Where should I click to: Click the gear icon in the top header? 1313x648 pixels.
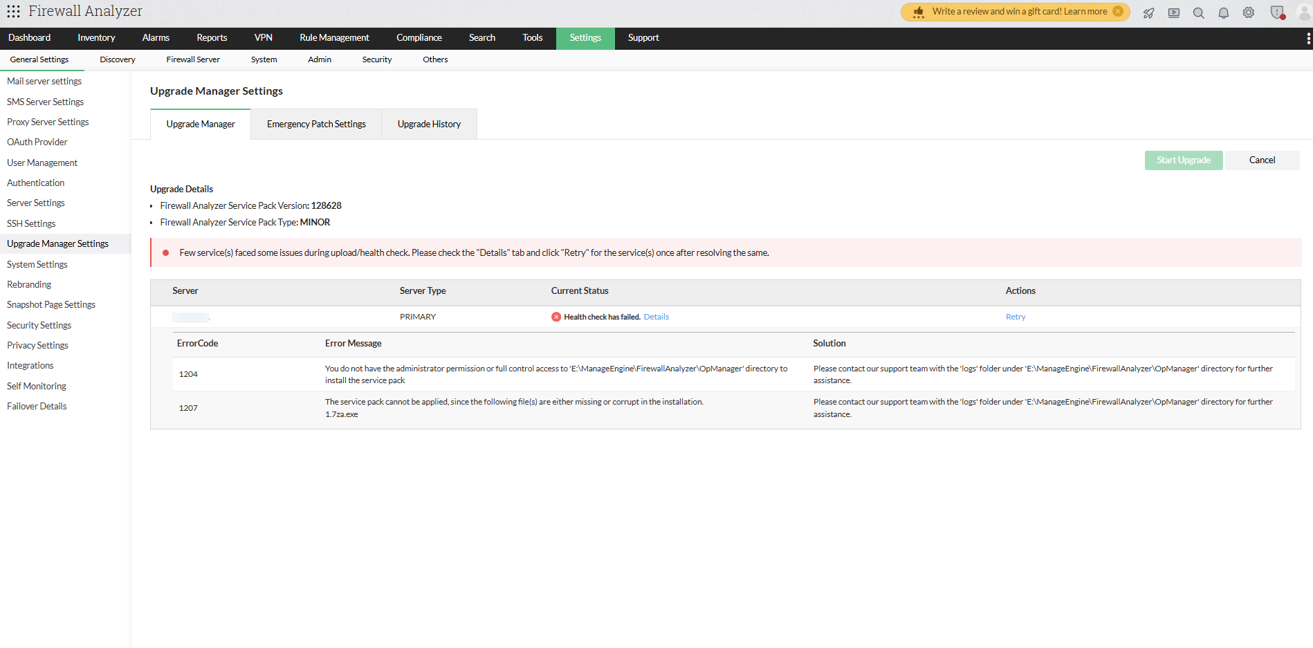[1249, 12]
